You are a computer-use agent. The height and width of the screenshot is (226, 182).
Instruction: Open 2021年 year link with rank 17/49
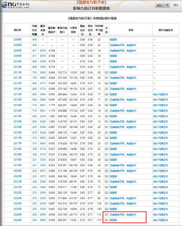coord(17,187)
